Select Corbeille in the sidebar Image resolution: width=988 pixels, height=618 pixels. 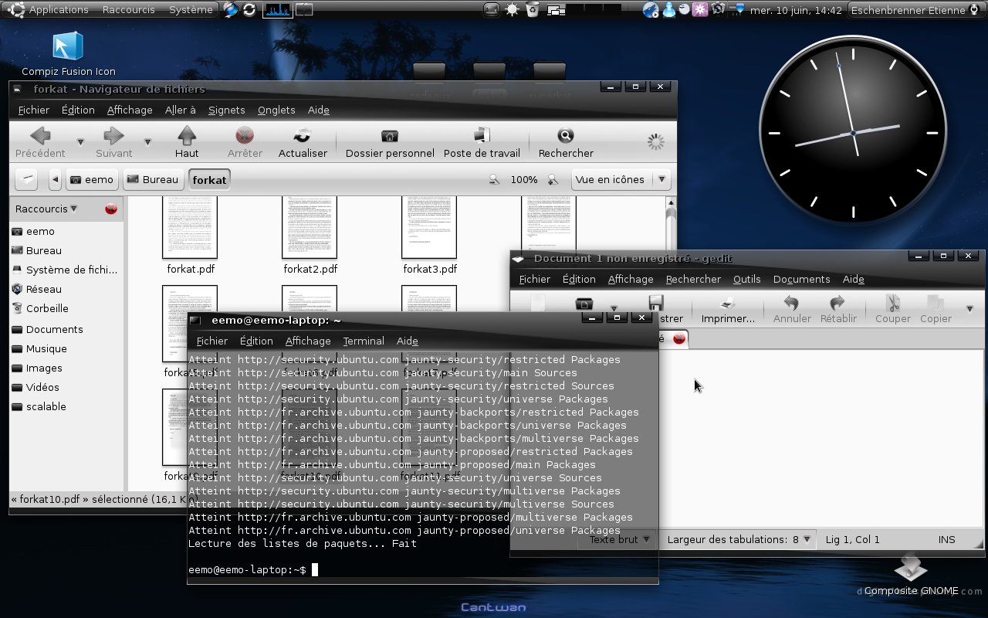47,308
